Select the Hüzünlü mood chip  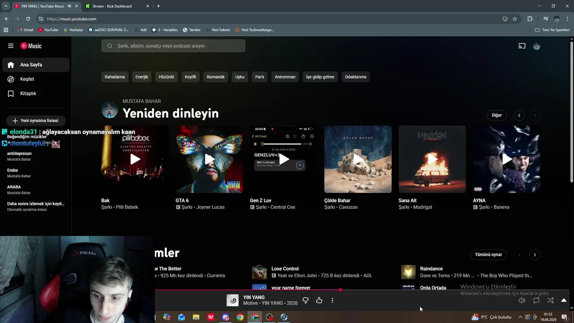(166, 77)
